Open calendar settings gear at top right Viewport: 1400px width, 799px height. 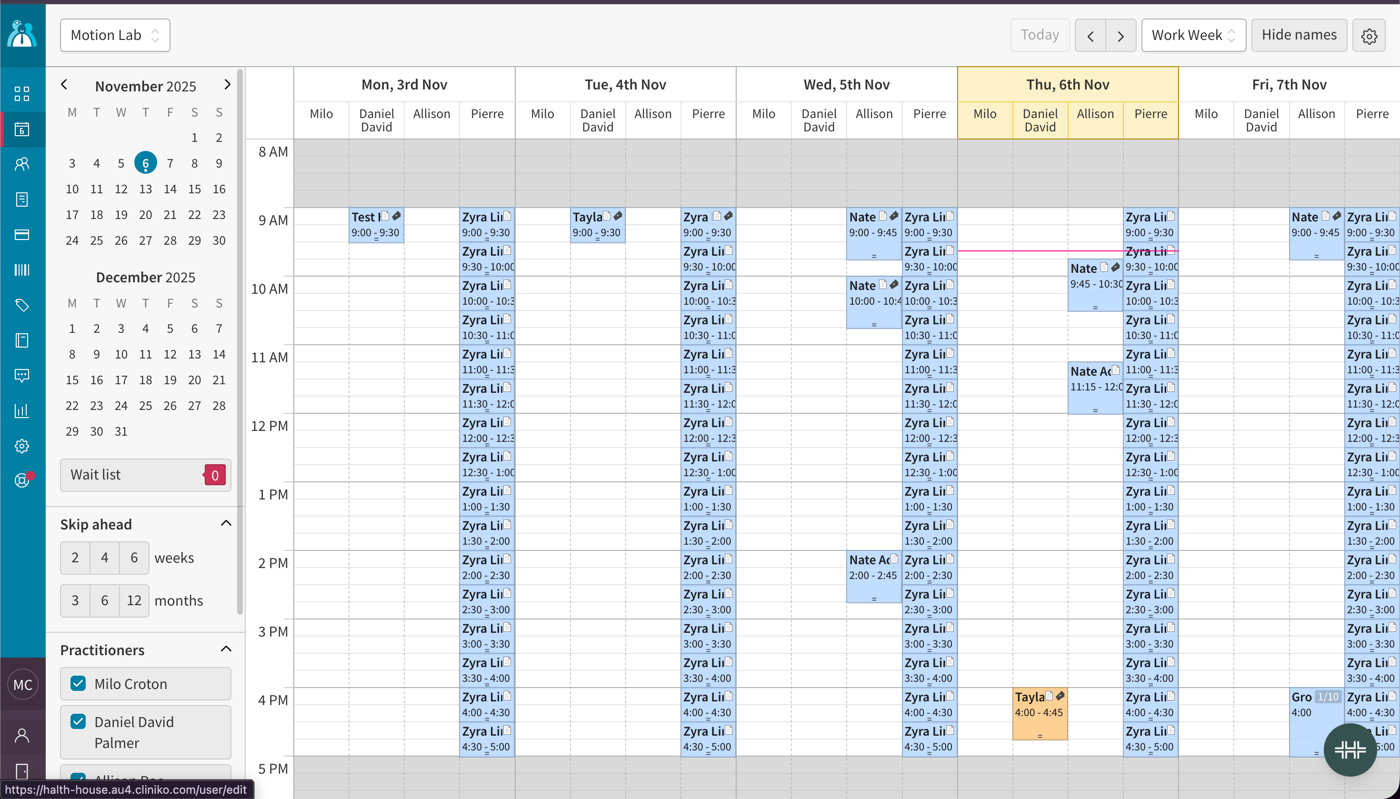[1369, 36]
